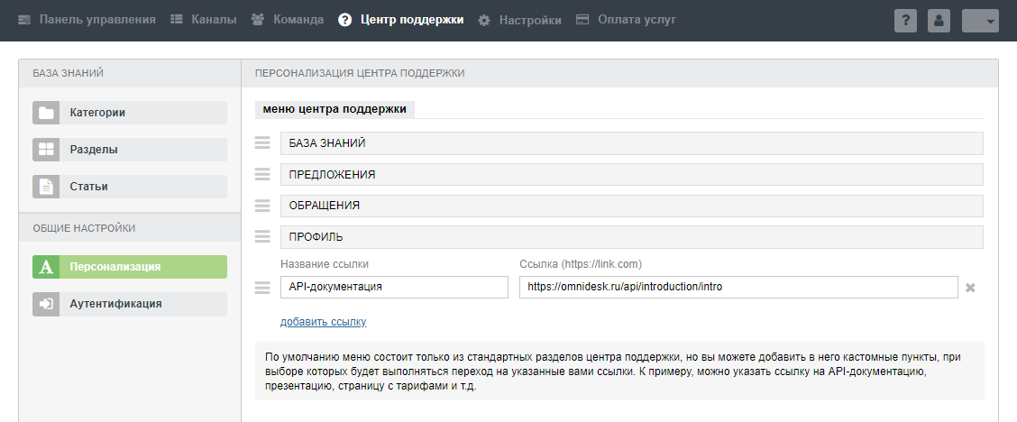Image resolution: width=1017 pixels, height=422 pixels.
Task: Open the user profile icon button
Action: pyautogui.click(x=939, y=21)
